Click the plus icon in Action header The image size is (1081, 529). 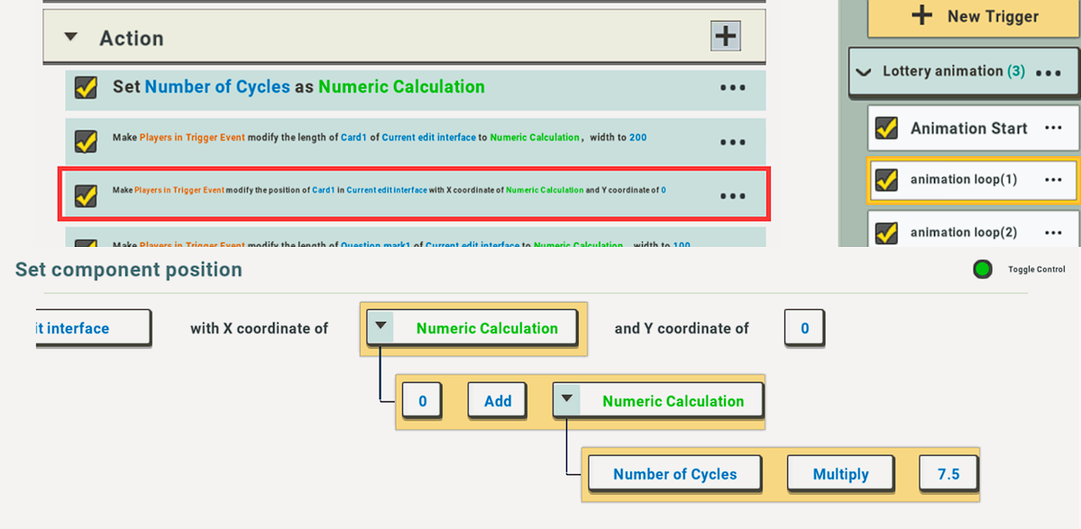(726, 36)
